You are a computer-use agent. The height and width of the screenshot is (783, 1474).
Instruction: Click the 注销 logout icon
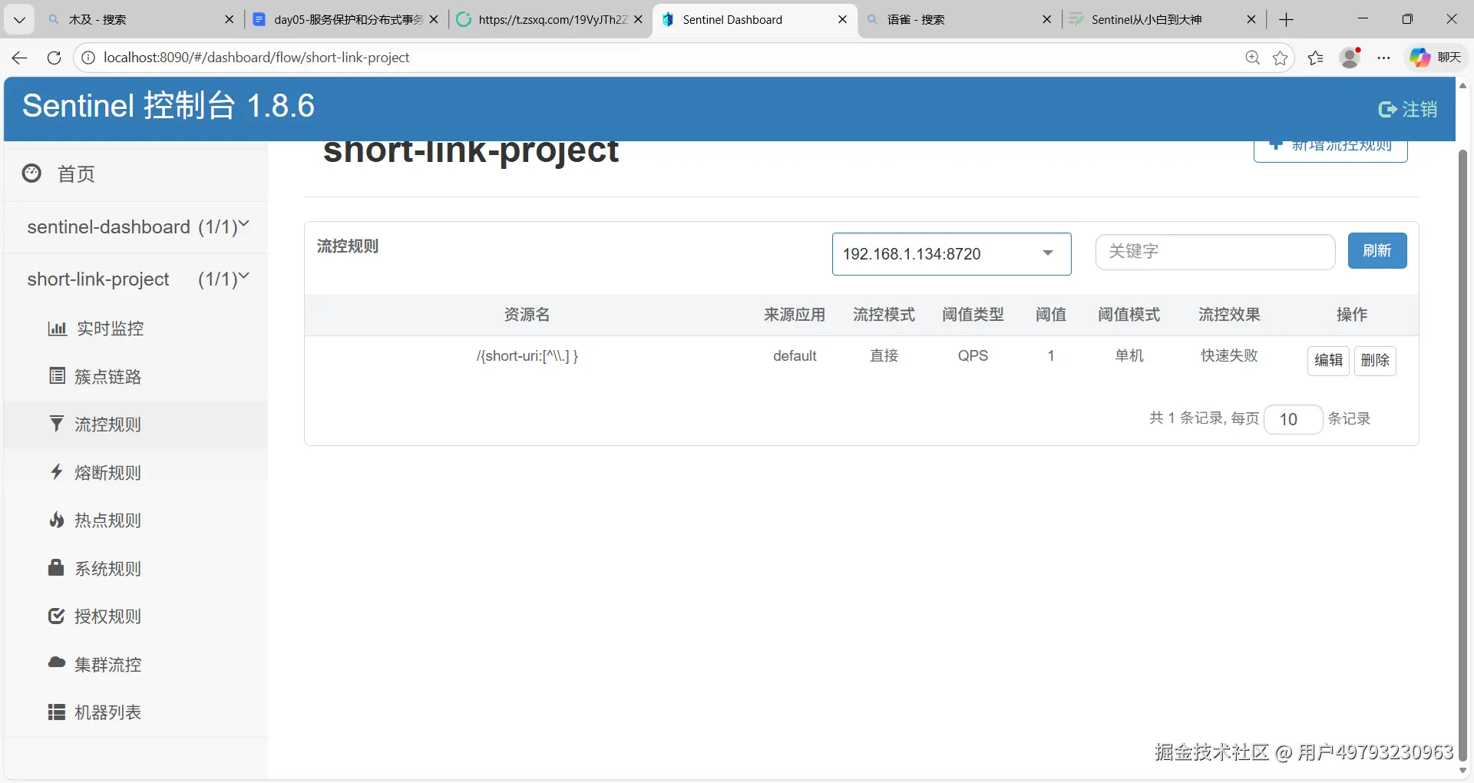tap(1387, 110)
